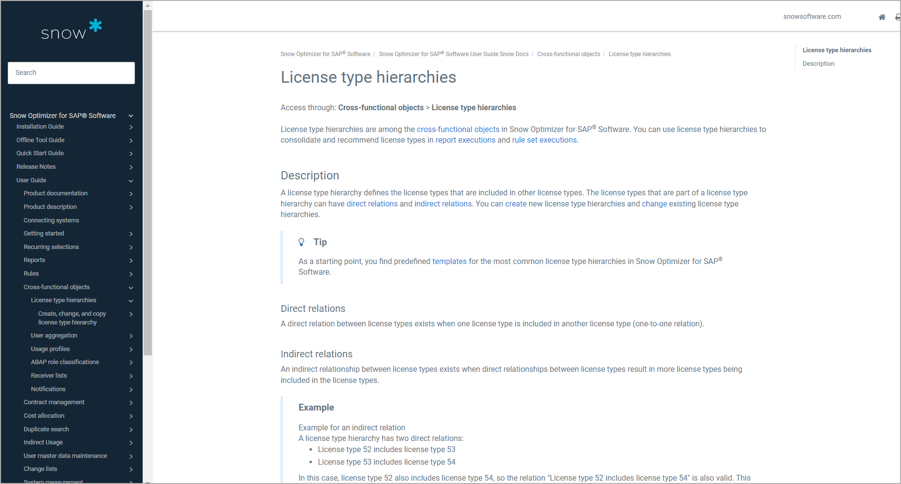Open ABAP role classifications entry
This screenshot has height=484, width=901.
click(65, 362)
